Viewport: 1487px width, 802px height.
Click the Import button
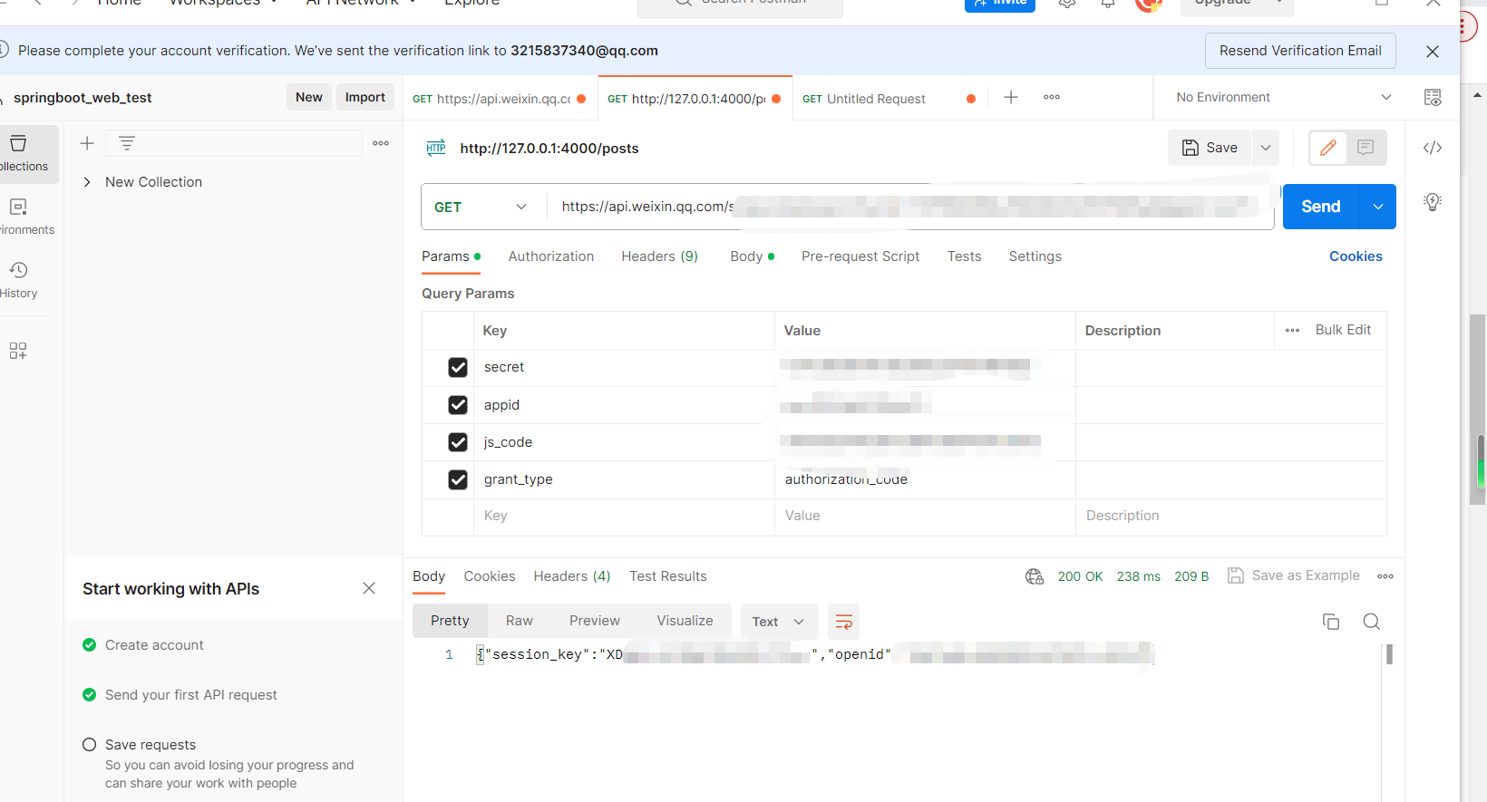(365, 97)
